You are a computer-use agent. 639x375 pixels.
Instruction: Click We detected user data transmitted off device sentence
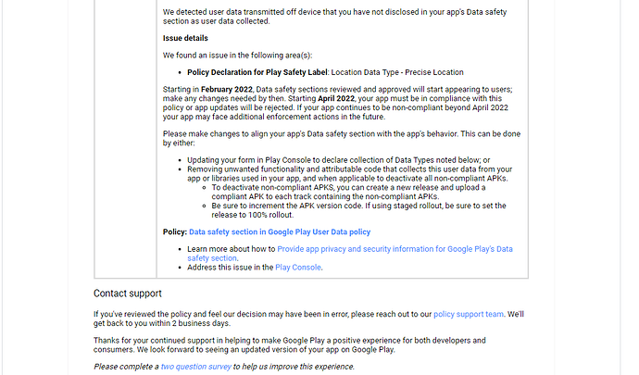[334, 17]
